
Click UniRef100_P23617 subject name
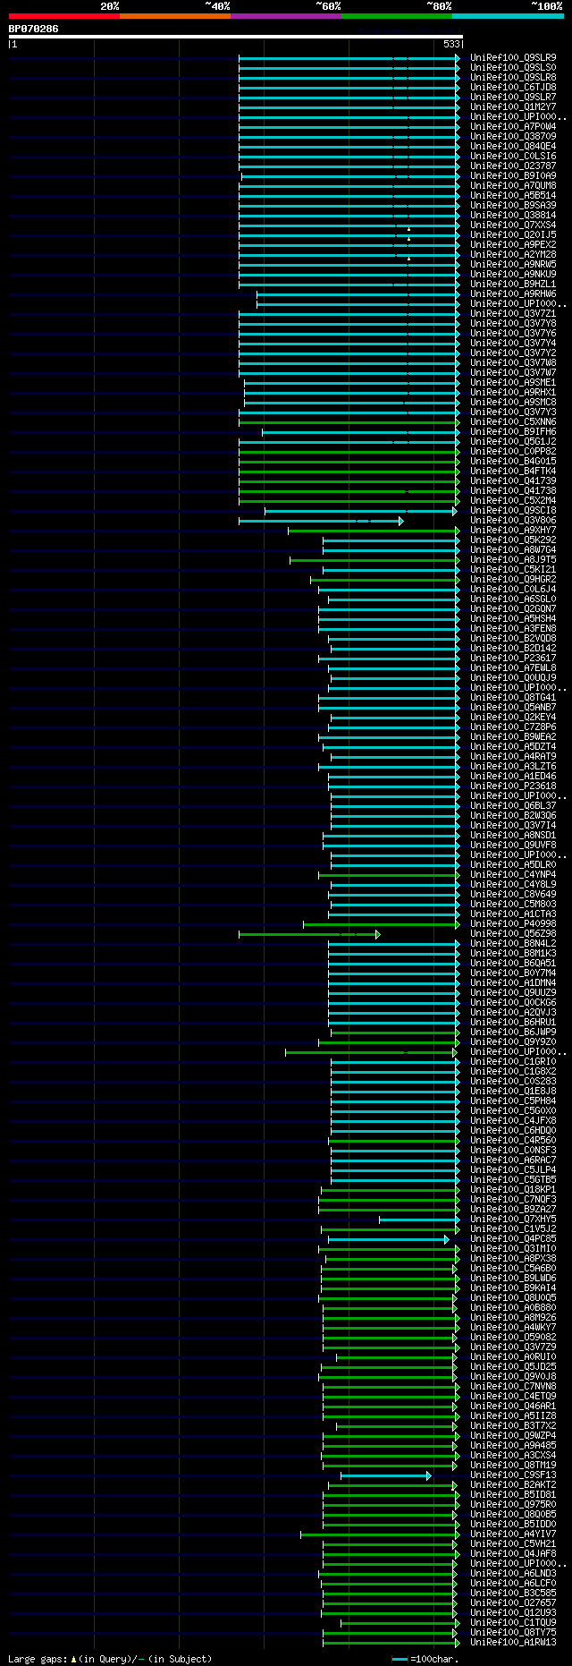(513, 659)
